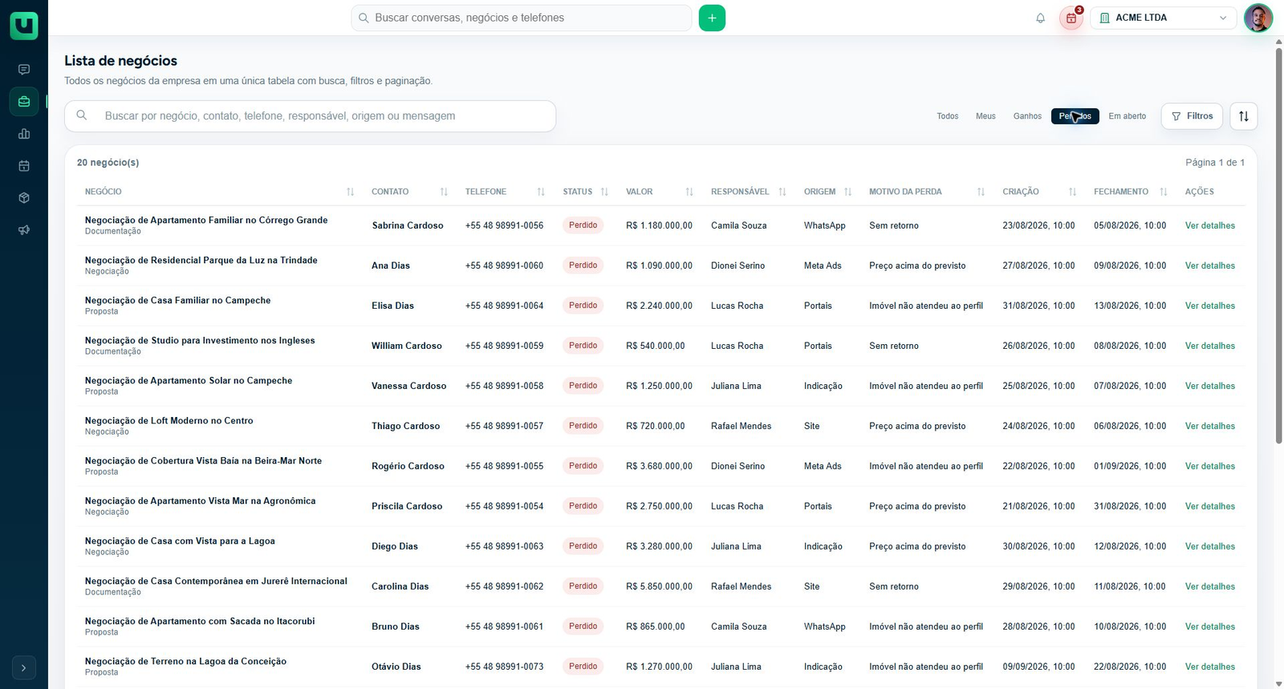The image size is (1284, 689).
Task: Open the calendar icon in left sidebar
Action: [x=24, y=166]
